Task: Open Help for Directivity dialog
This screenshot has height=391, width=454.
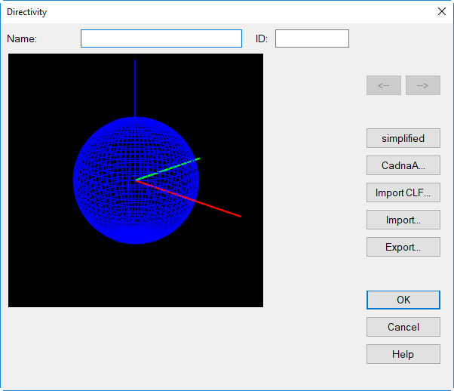Action: click(x=403, y=354)
